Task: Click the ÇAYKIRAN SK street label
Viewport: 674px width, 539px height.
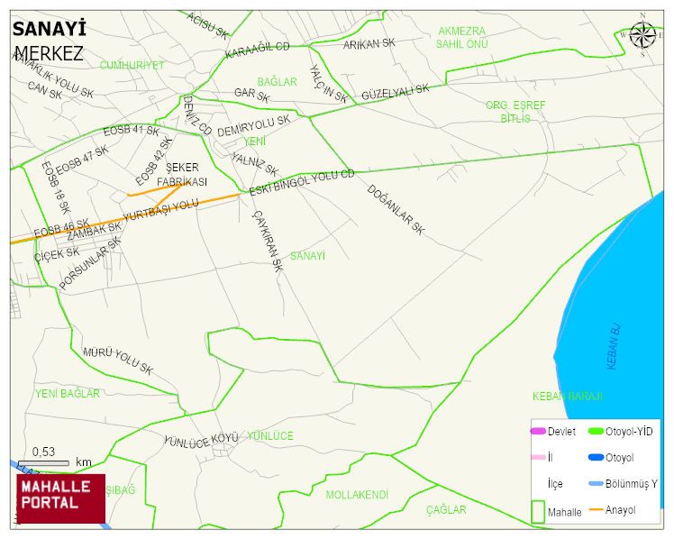Action: point(268,241)
